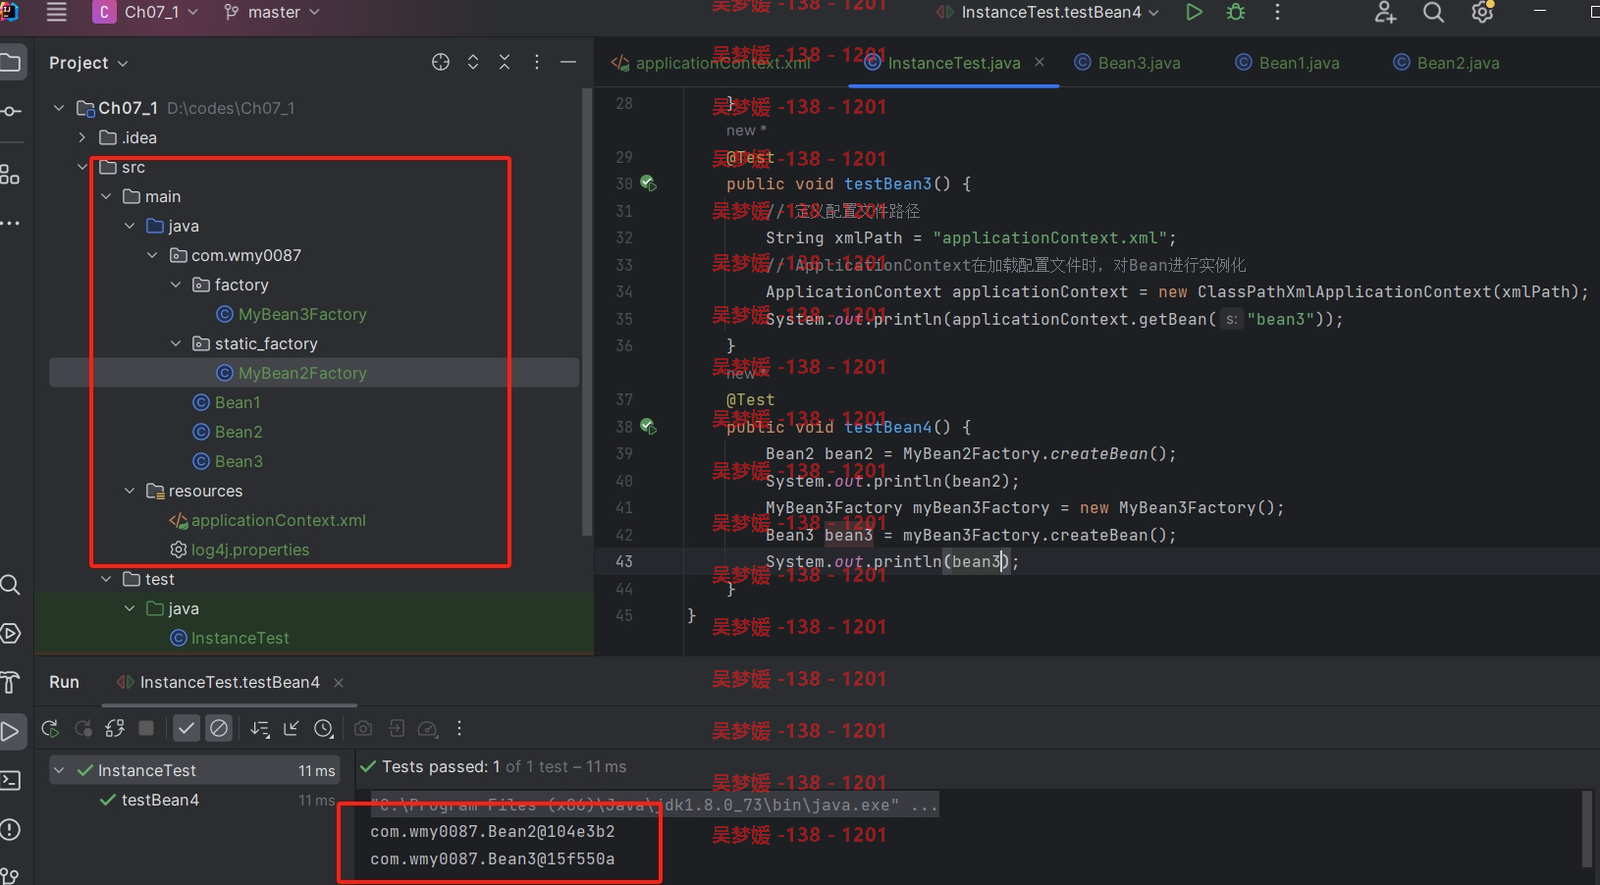Open more run actions menu
The image size is (1600, 885).
(x=1277, y=12)
